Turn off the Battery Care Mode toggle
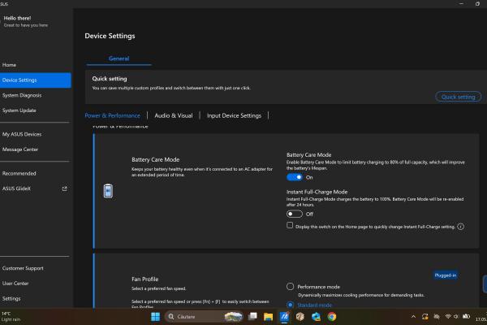This screenshot has height=325, width=487. [294, 177]
